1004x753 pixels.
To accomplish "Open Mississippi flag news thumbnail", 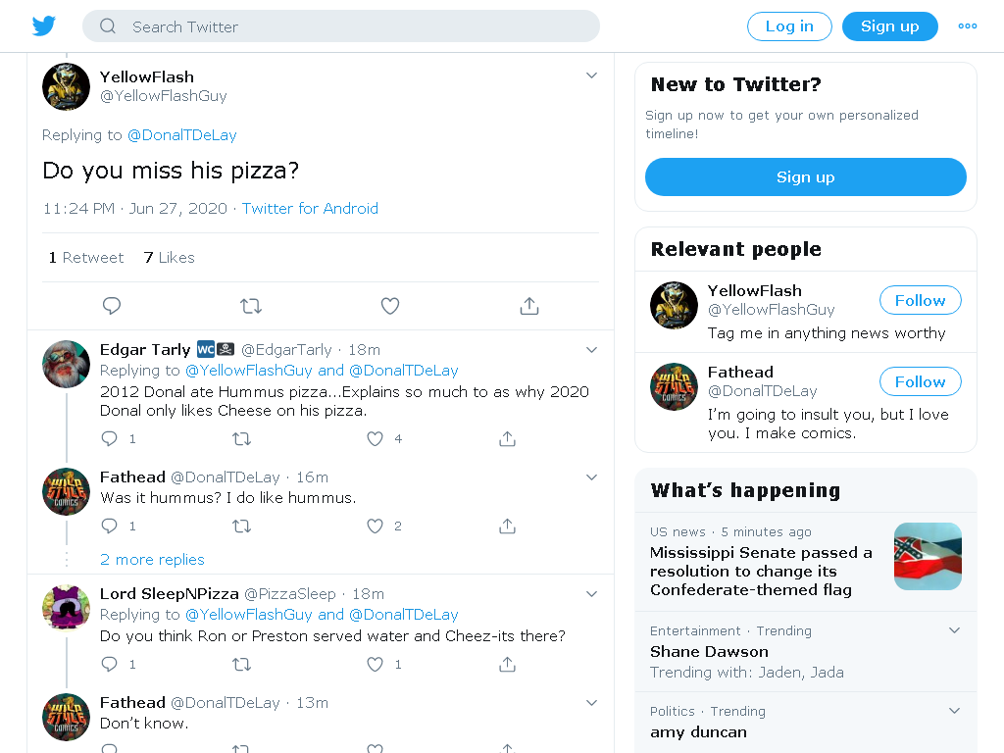I will click(928, 557).
